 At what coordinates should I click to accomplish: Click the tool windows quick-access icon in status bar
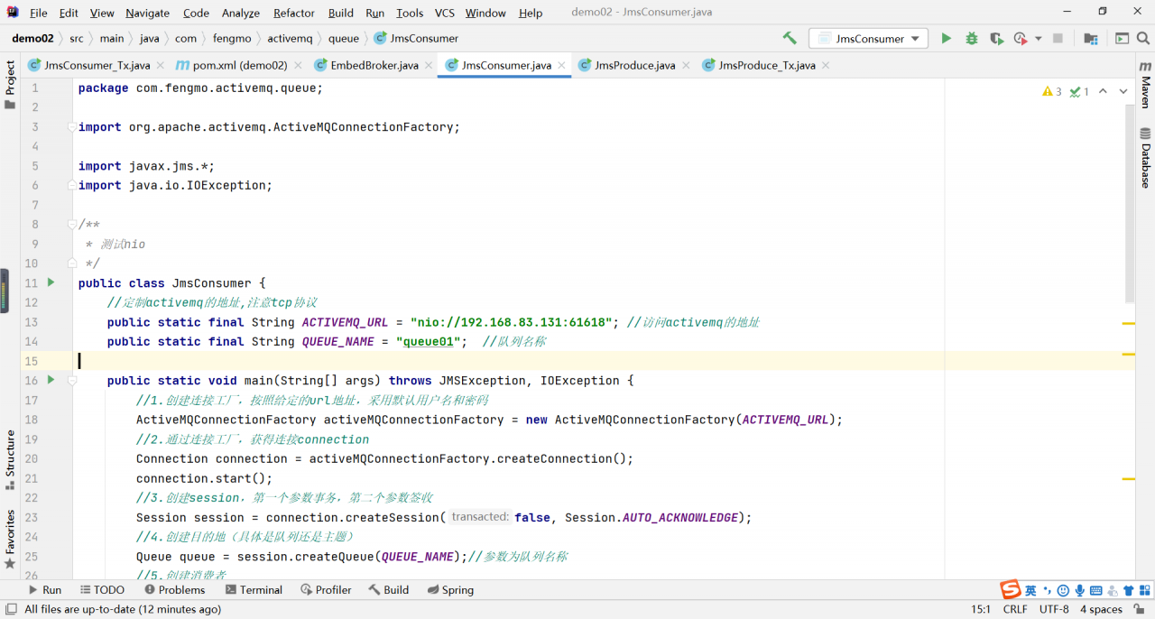10,609
